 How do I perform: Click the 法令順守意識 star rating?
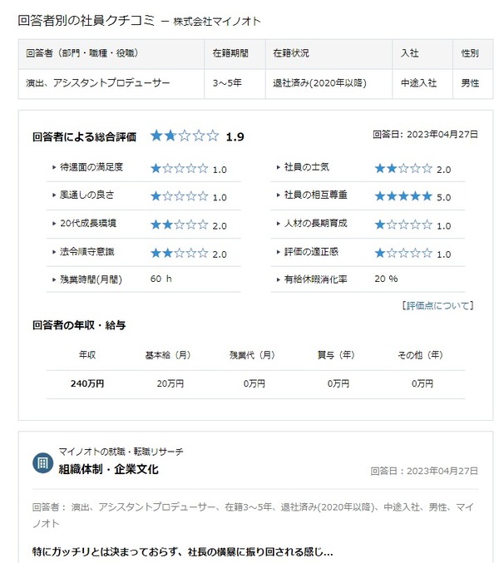[x=179, y=253]
